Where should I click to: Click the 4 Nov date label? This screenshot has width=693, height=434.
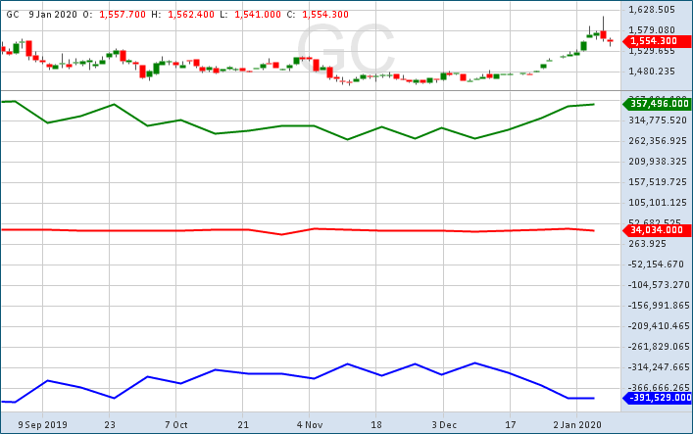point(310,425)
